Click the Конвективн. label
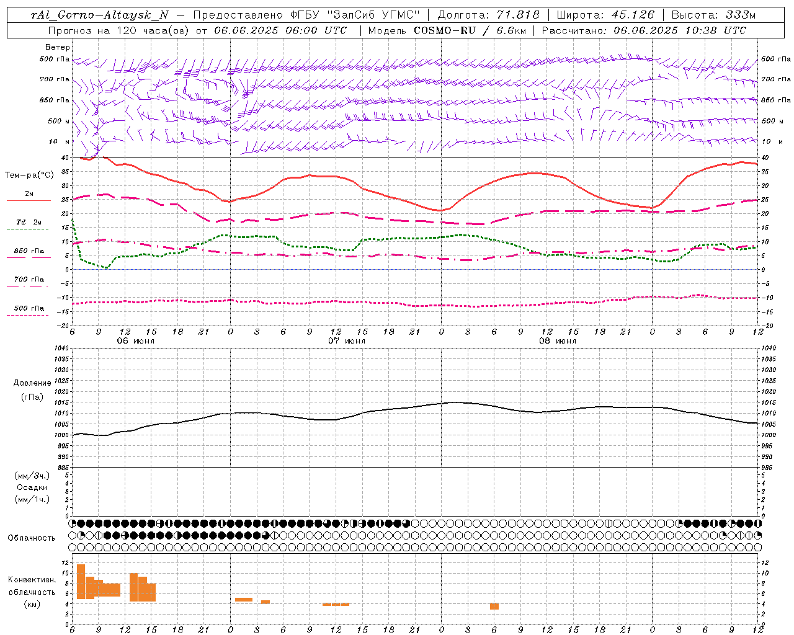The image size is (794, 635). (x=32, y=580)
